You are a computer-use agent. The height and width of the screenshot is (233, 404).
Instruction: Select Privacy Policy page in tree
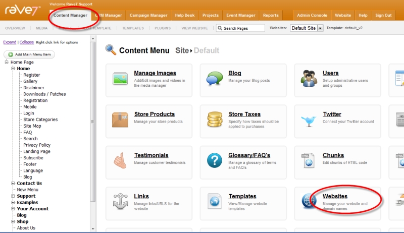click(37, 145)
